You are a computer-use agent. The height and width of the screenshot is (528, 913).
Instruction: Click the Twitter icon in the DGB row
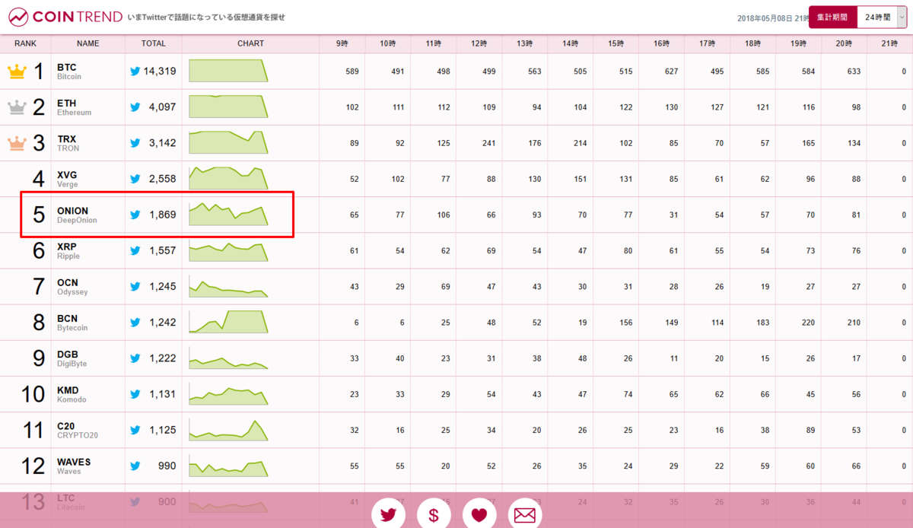tap(135, 358)
